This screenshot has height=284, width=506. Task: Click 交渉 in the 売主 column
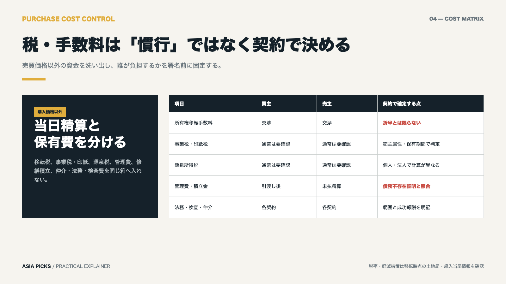[327, 123]
